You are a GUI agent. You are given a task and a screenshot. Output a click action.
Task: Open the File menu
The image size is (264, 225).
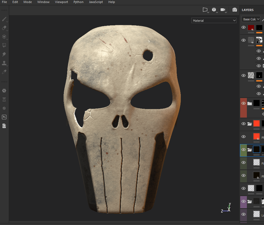coord(4,2)
